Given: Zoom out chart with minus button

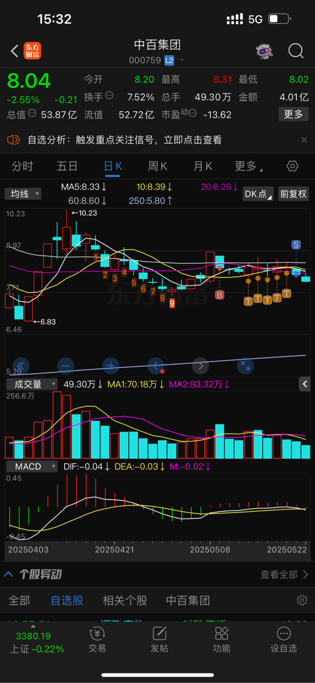Looking at the screenshot, I should [66, 366].
